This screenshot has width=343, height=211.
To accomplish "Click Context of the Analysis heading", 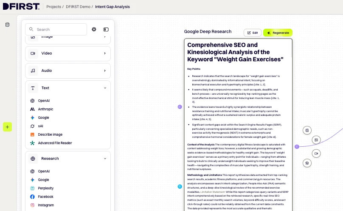I will tap(201, 145).
